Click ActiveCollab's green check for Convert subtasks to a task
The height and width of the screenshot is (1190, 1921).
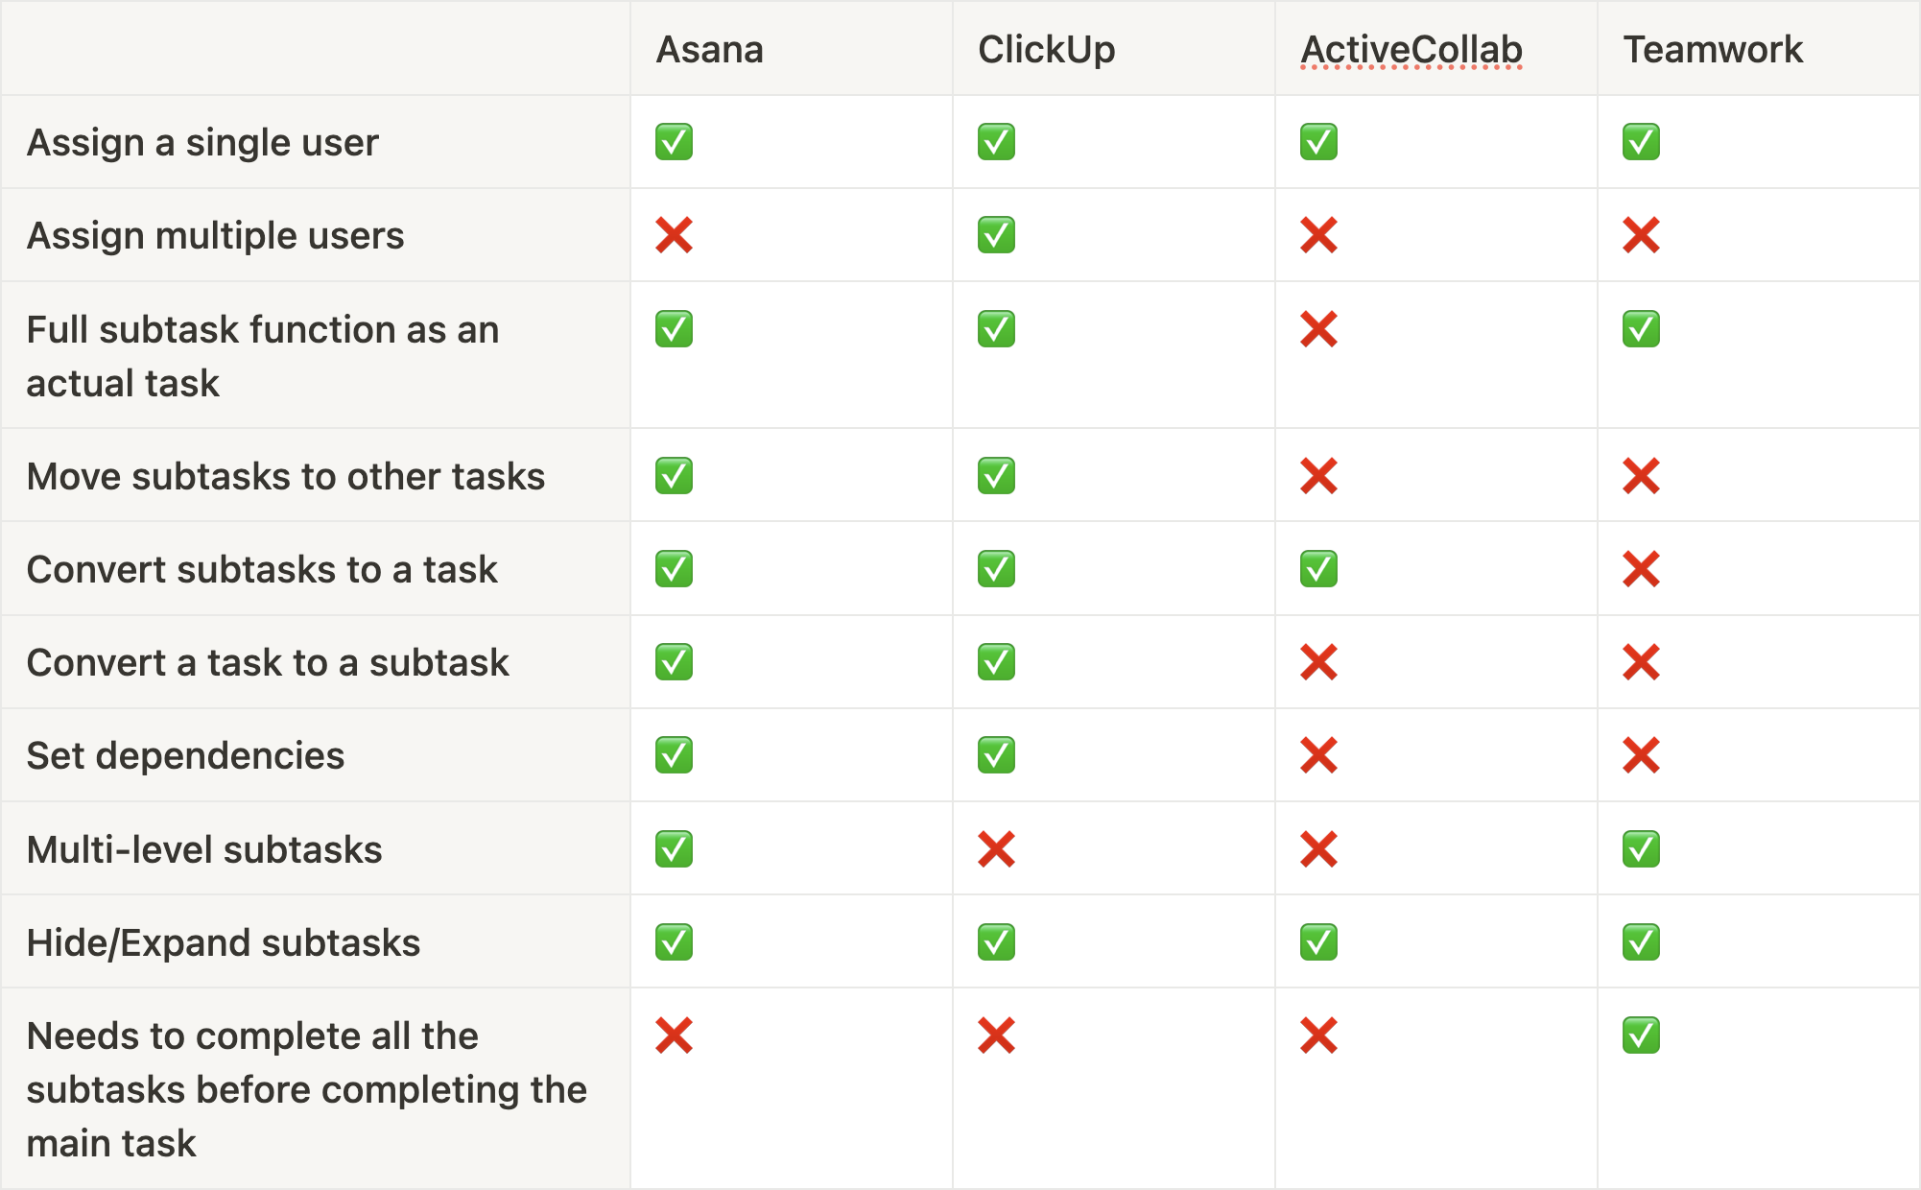1318,569
